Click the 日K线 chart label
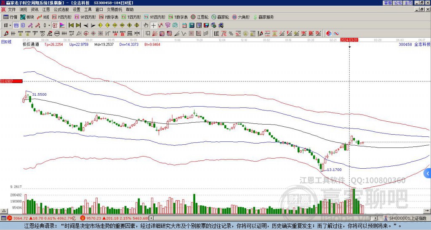431x230 pixels. (6, 42)
